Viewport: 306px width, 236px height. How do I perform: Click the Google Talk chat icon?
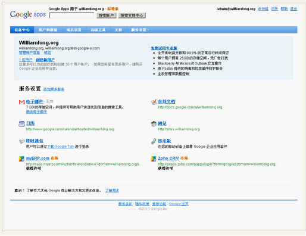[21, 141]
